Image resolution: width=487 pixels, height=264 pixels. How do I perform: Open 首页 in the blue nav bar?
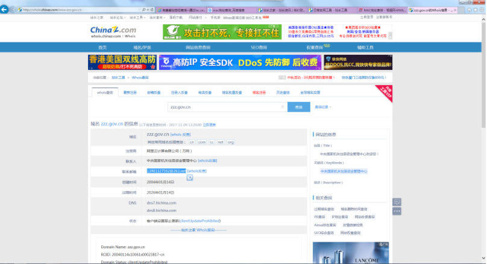[102, 48]
